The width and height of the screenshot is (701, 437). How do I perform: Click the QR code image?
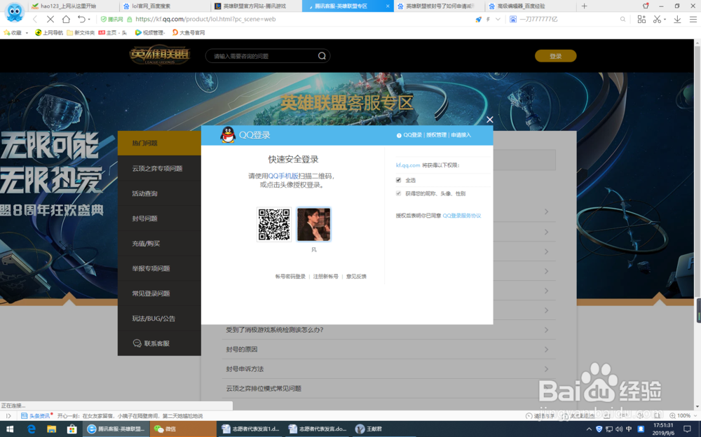[x=274, y=224]
